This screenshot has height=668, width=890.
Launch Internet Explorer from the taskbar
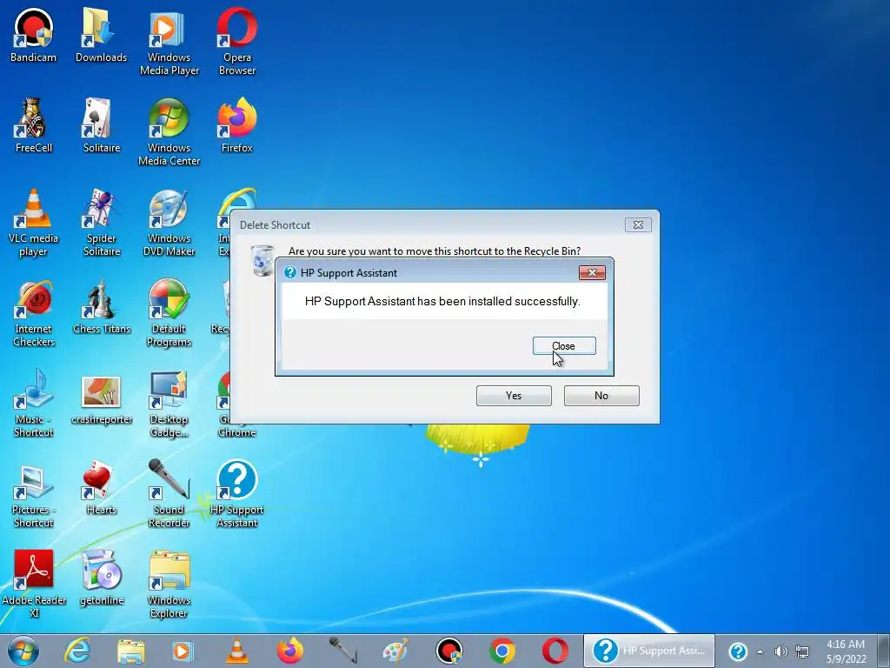(x=77, y=651)
